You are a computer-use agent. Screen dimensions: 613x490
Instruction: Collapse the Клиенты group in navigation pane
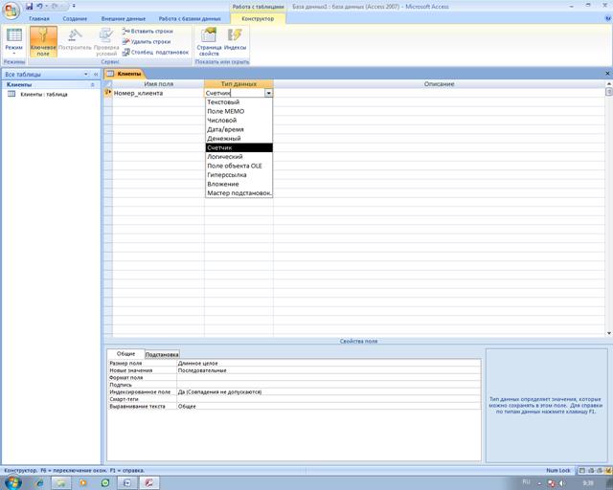coord(93,84)
